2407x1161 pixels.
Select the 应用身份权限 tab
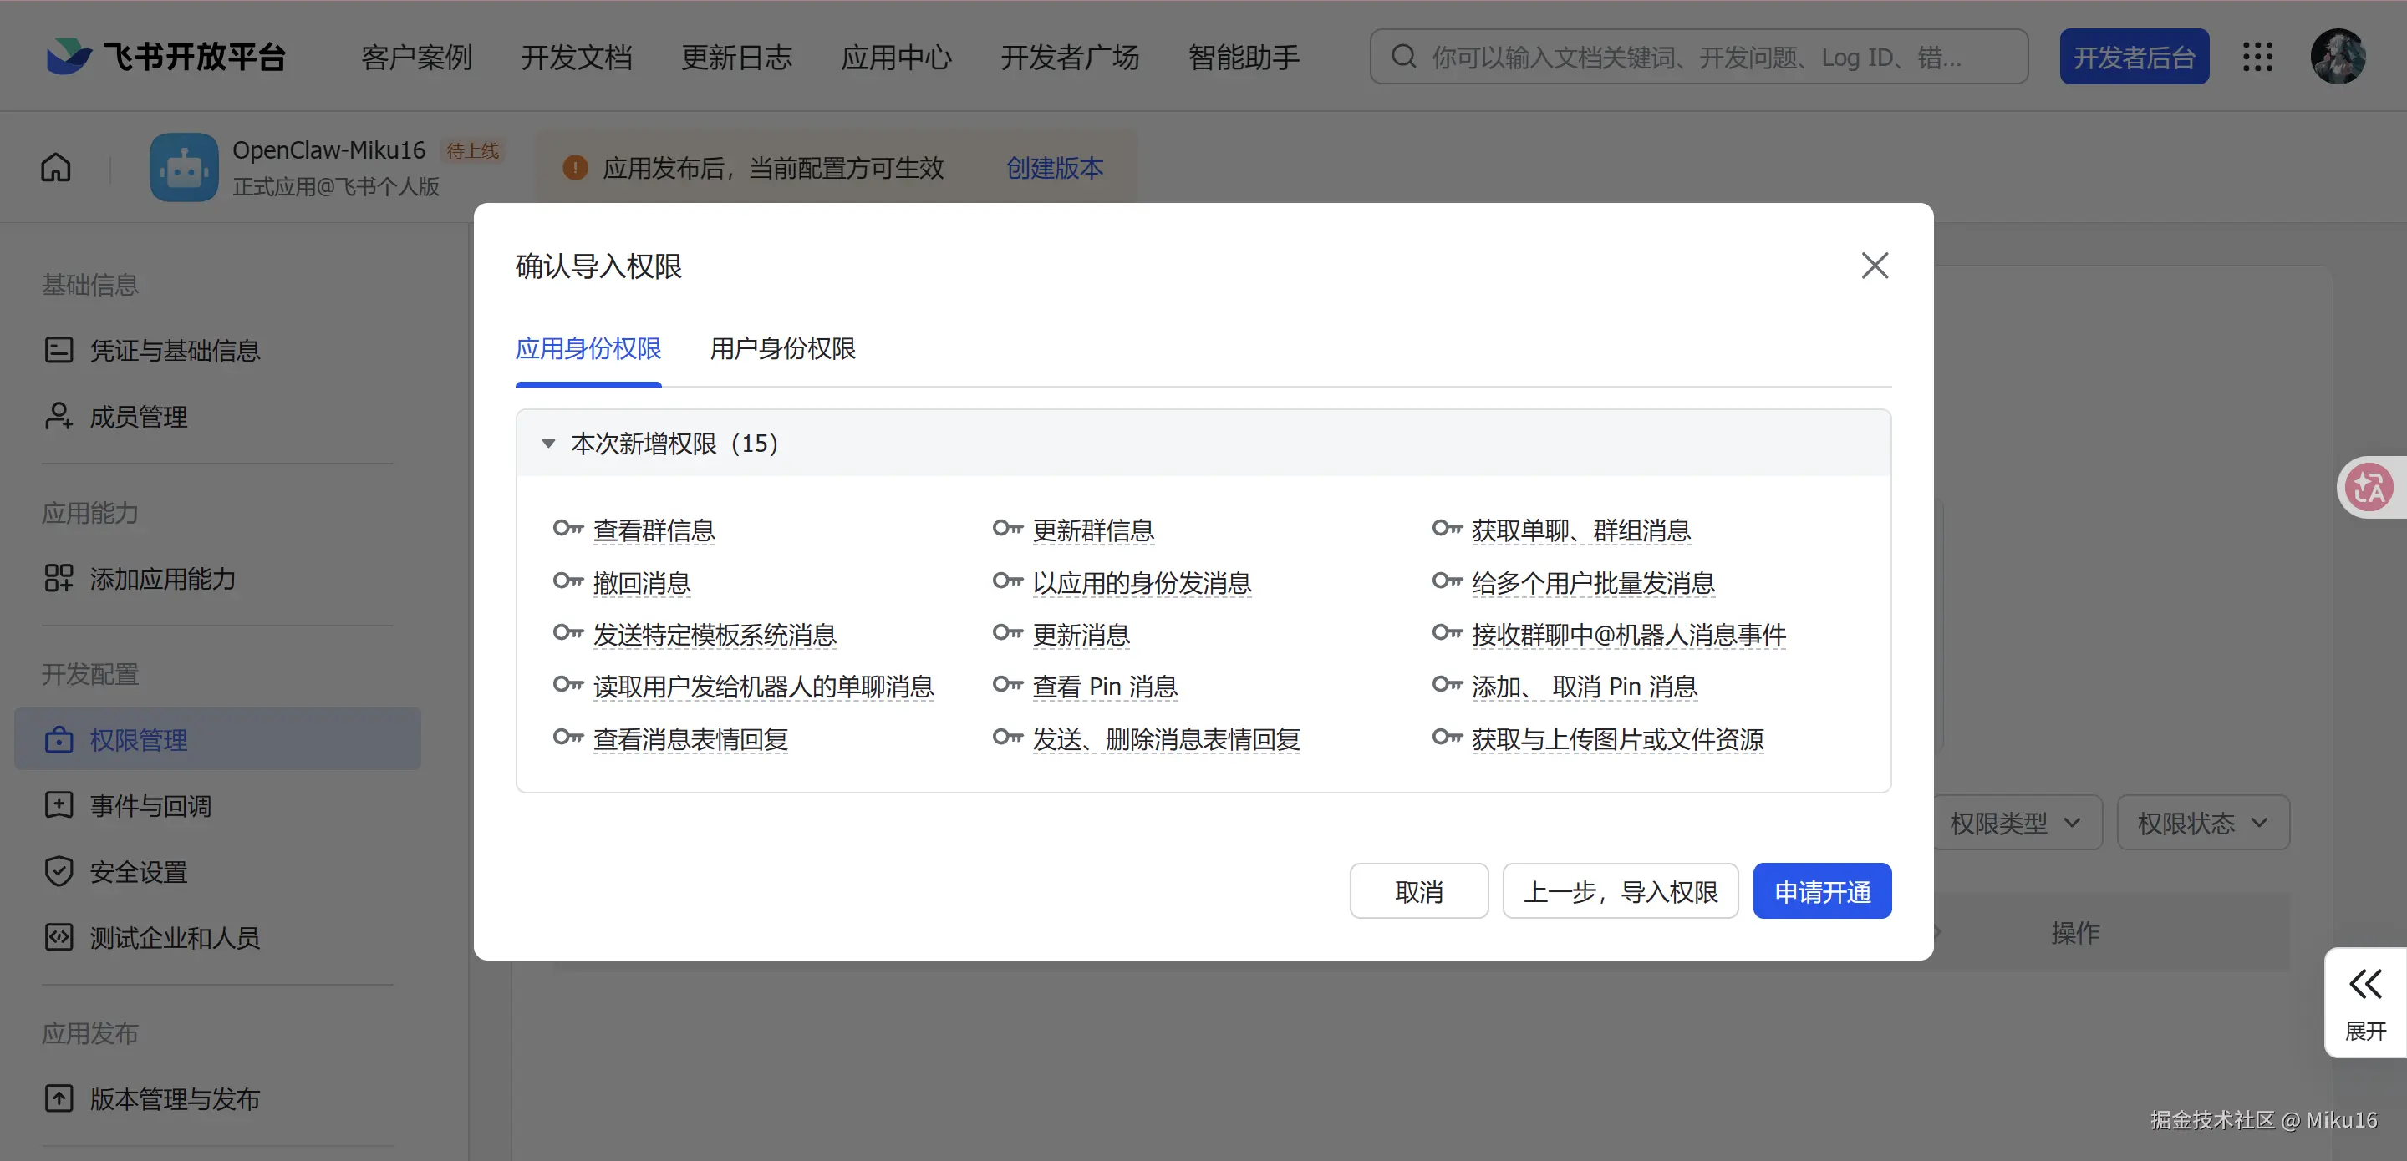(x=588, y=349)
